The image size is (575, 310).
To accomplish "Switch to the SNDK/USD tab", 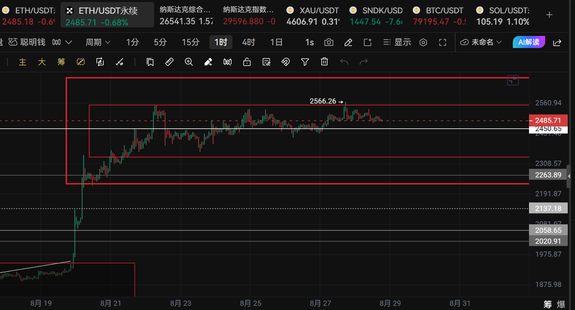I will pyautogui.click(x=376, y=15).
